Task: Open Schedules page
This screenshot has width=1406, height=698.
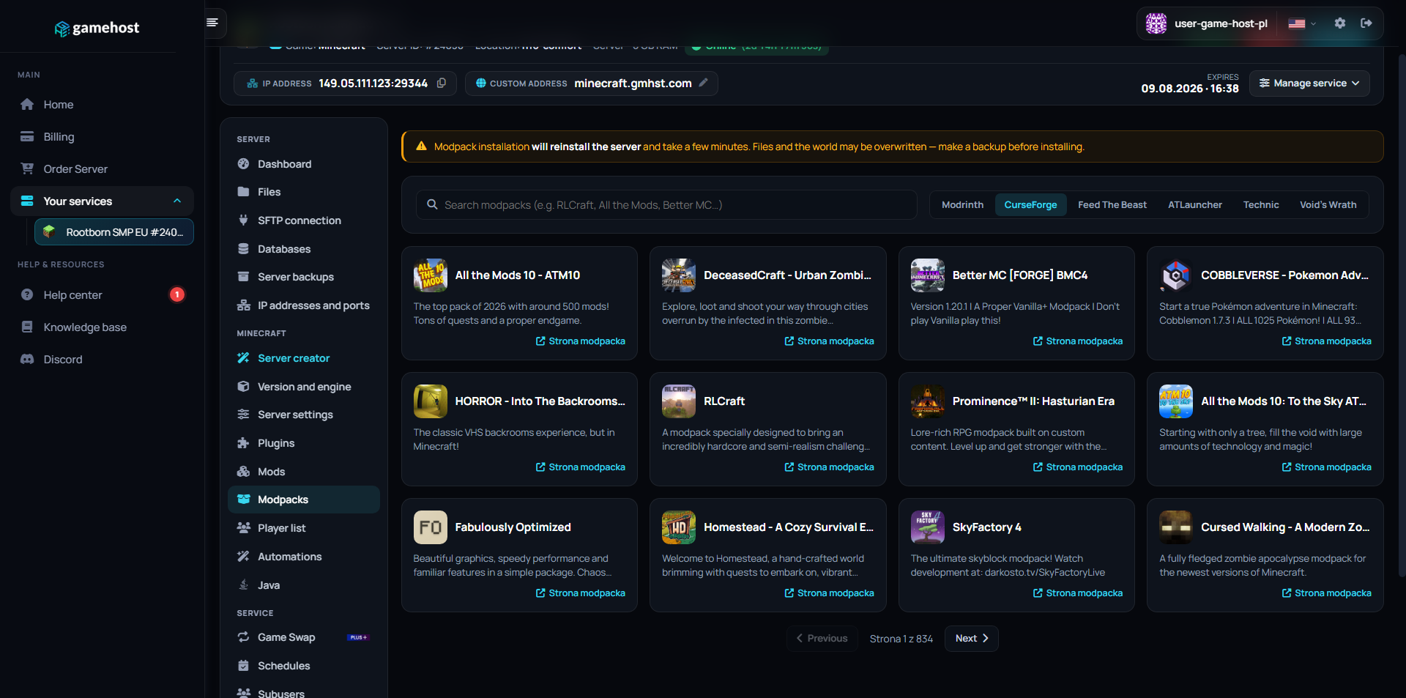Action: click(304, 666)
